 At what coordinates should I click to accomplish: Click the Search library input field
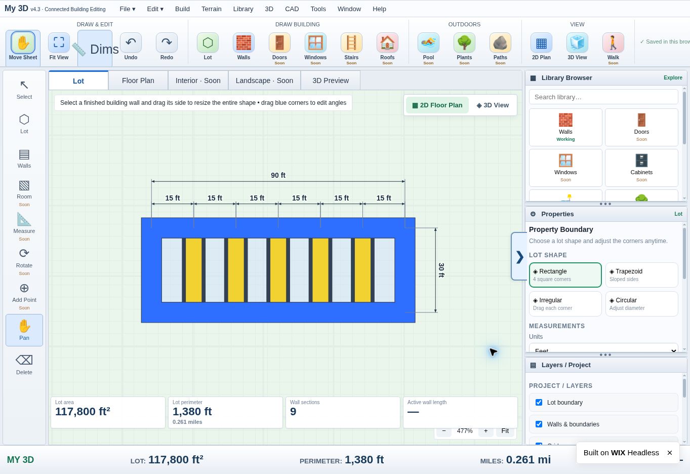[x=603, y=97]
